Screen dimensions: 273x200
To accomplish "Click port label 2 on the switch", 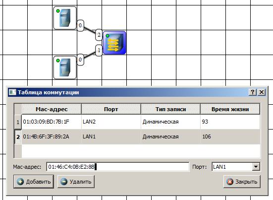I will click(99, 35).
